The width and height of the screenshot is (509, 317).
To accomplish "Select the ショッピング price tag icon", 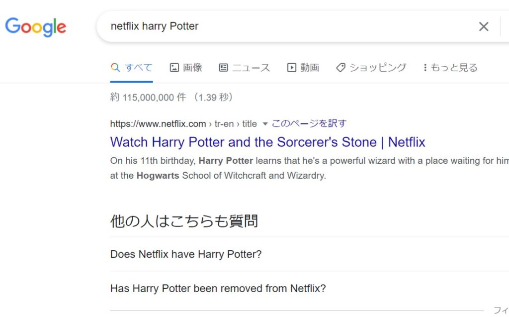I will (340, 67).
